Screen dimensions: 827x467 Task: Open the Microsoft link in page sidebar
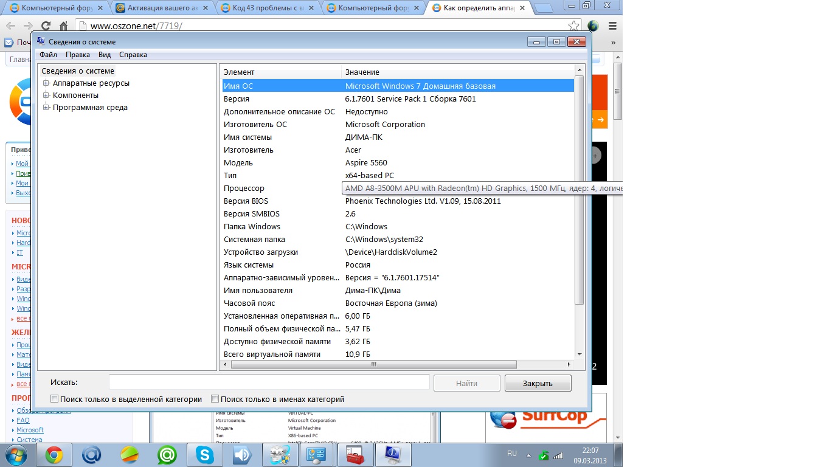(x=30, y=430)
